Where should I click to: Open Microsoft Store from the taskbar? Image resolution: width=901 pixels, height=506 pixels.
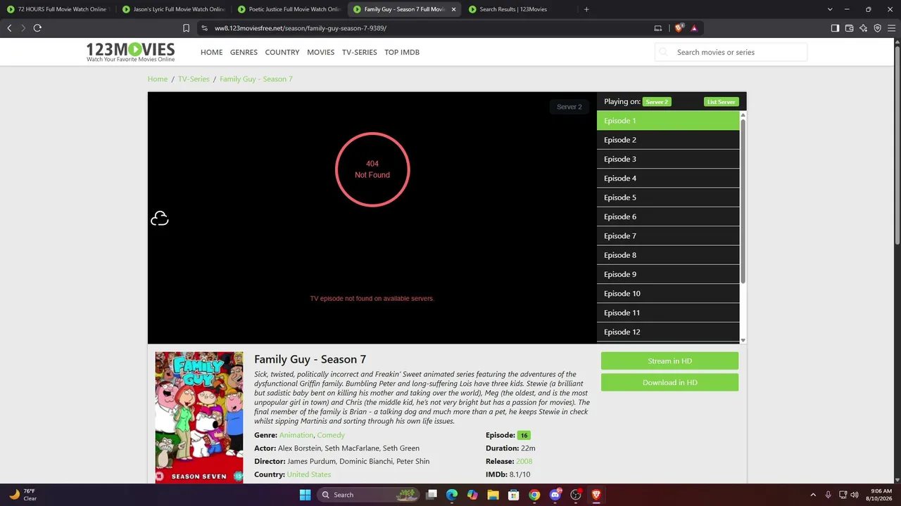tap(514, 495)
